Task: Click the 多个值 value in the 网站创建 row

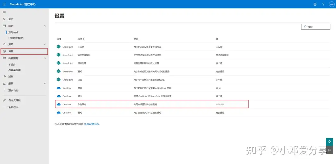Action: point(219,63)
